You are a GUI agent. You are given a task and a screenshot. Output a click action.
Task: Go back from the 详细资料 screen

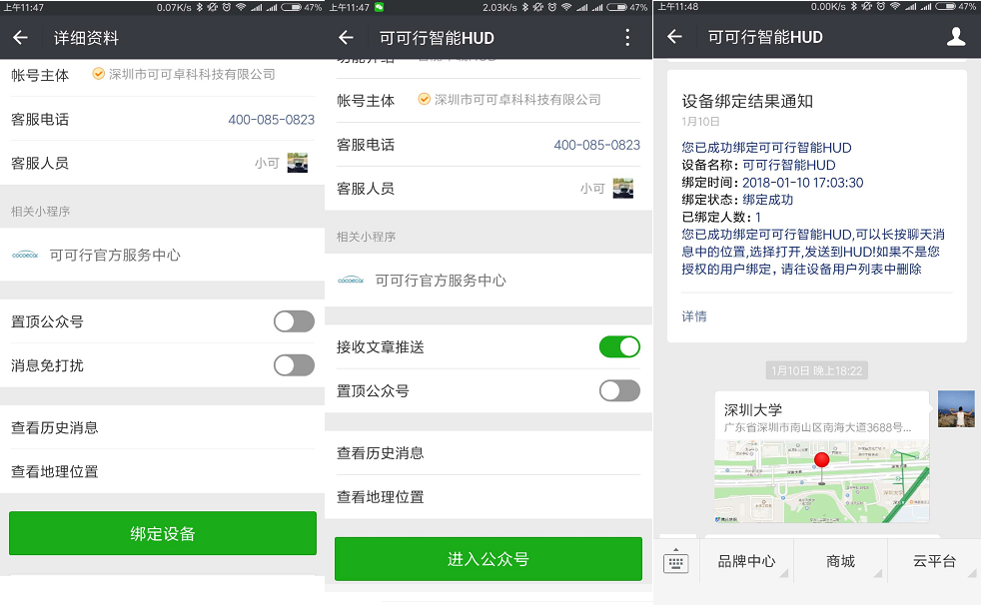click(20, 38)
